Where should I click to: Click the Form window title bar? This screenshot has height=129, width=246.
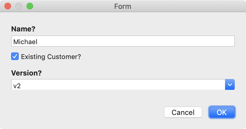tap(123, 6)
